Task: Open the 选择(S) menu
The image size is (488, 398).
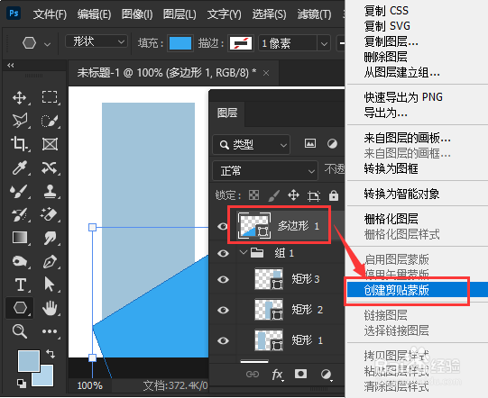Action: coord(269,14)
